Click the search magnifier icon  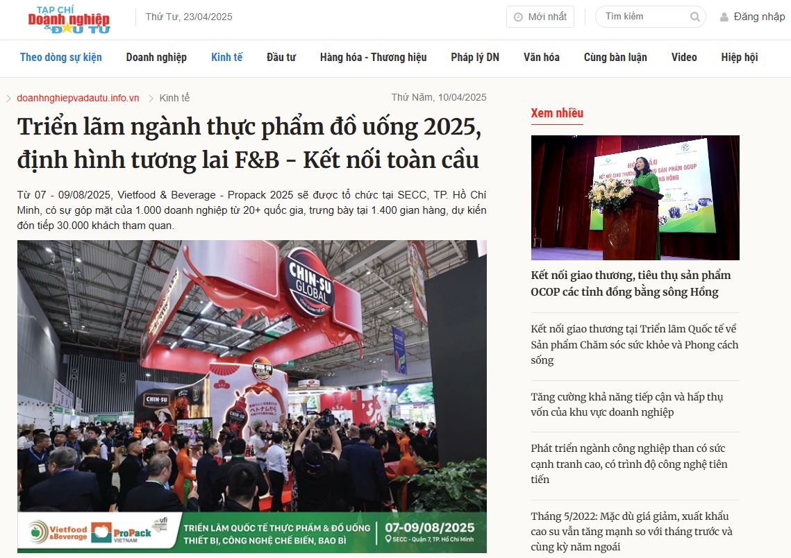coord(694,17)
